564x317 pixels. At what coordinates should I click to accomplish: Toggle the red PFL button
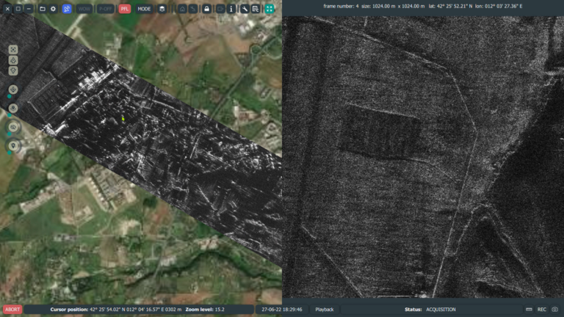124,9
